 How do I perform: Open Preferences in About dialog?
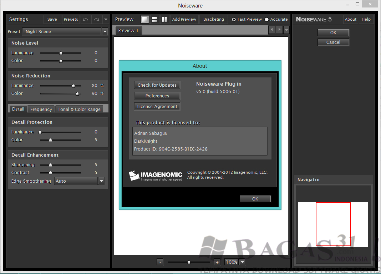pyautogui.click(x=157, y=96)
